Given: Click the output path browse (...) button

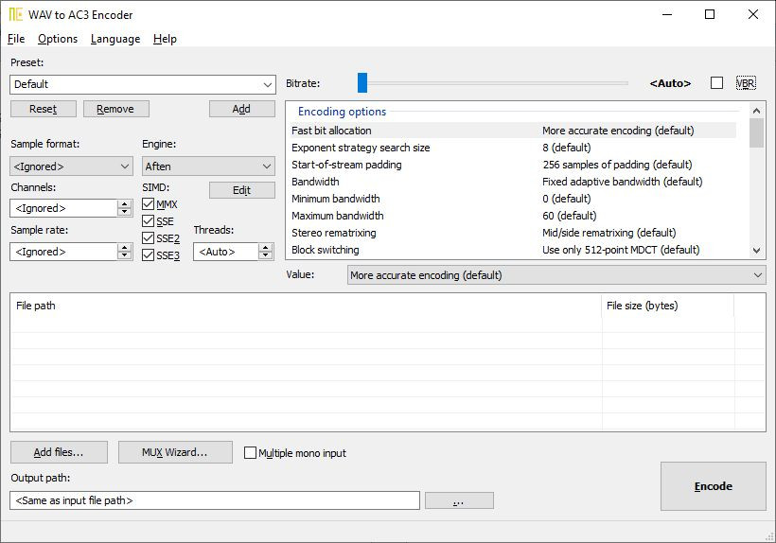Looking at the screenshot, I should coord(459,500).
